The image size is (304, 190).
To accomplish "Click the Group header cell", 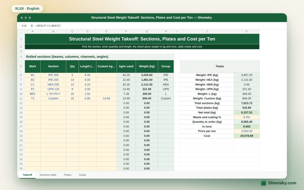I will 166,66.
